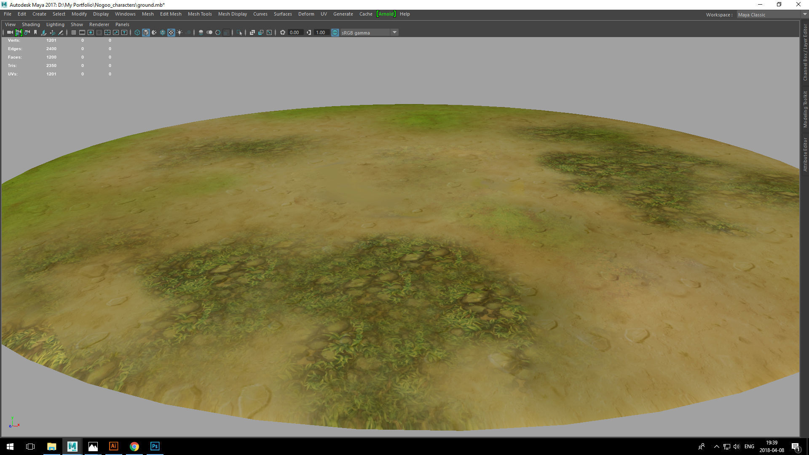Open the sRGB gamma view transform dropdown
Screen dimensions: 809x455
click(x=395, y=32)
